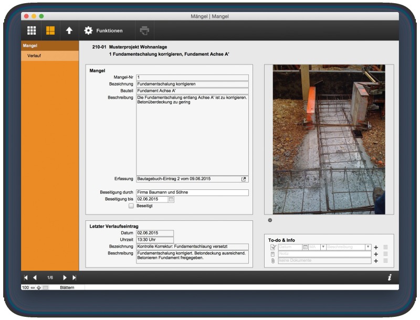Click Bezeichnung field 'Kontrolle Korrektur'

click(x=192, y=247)
